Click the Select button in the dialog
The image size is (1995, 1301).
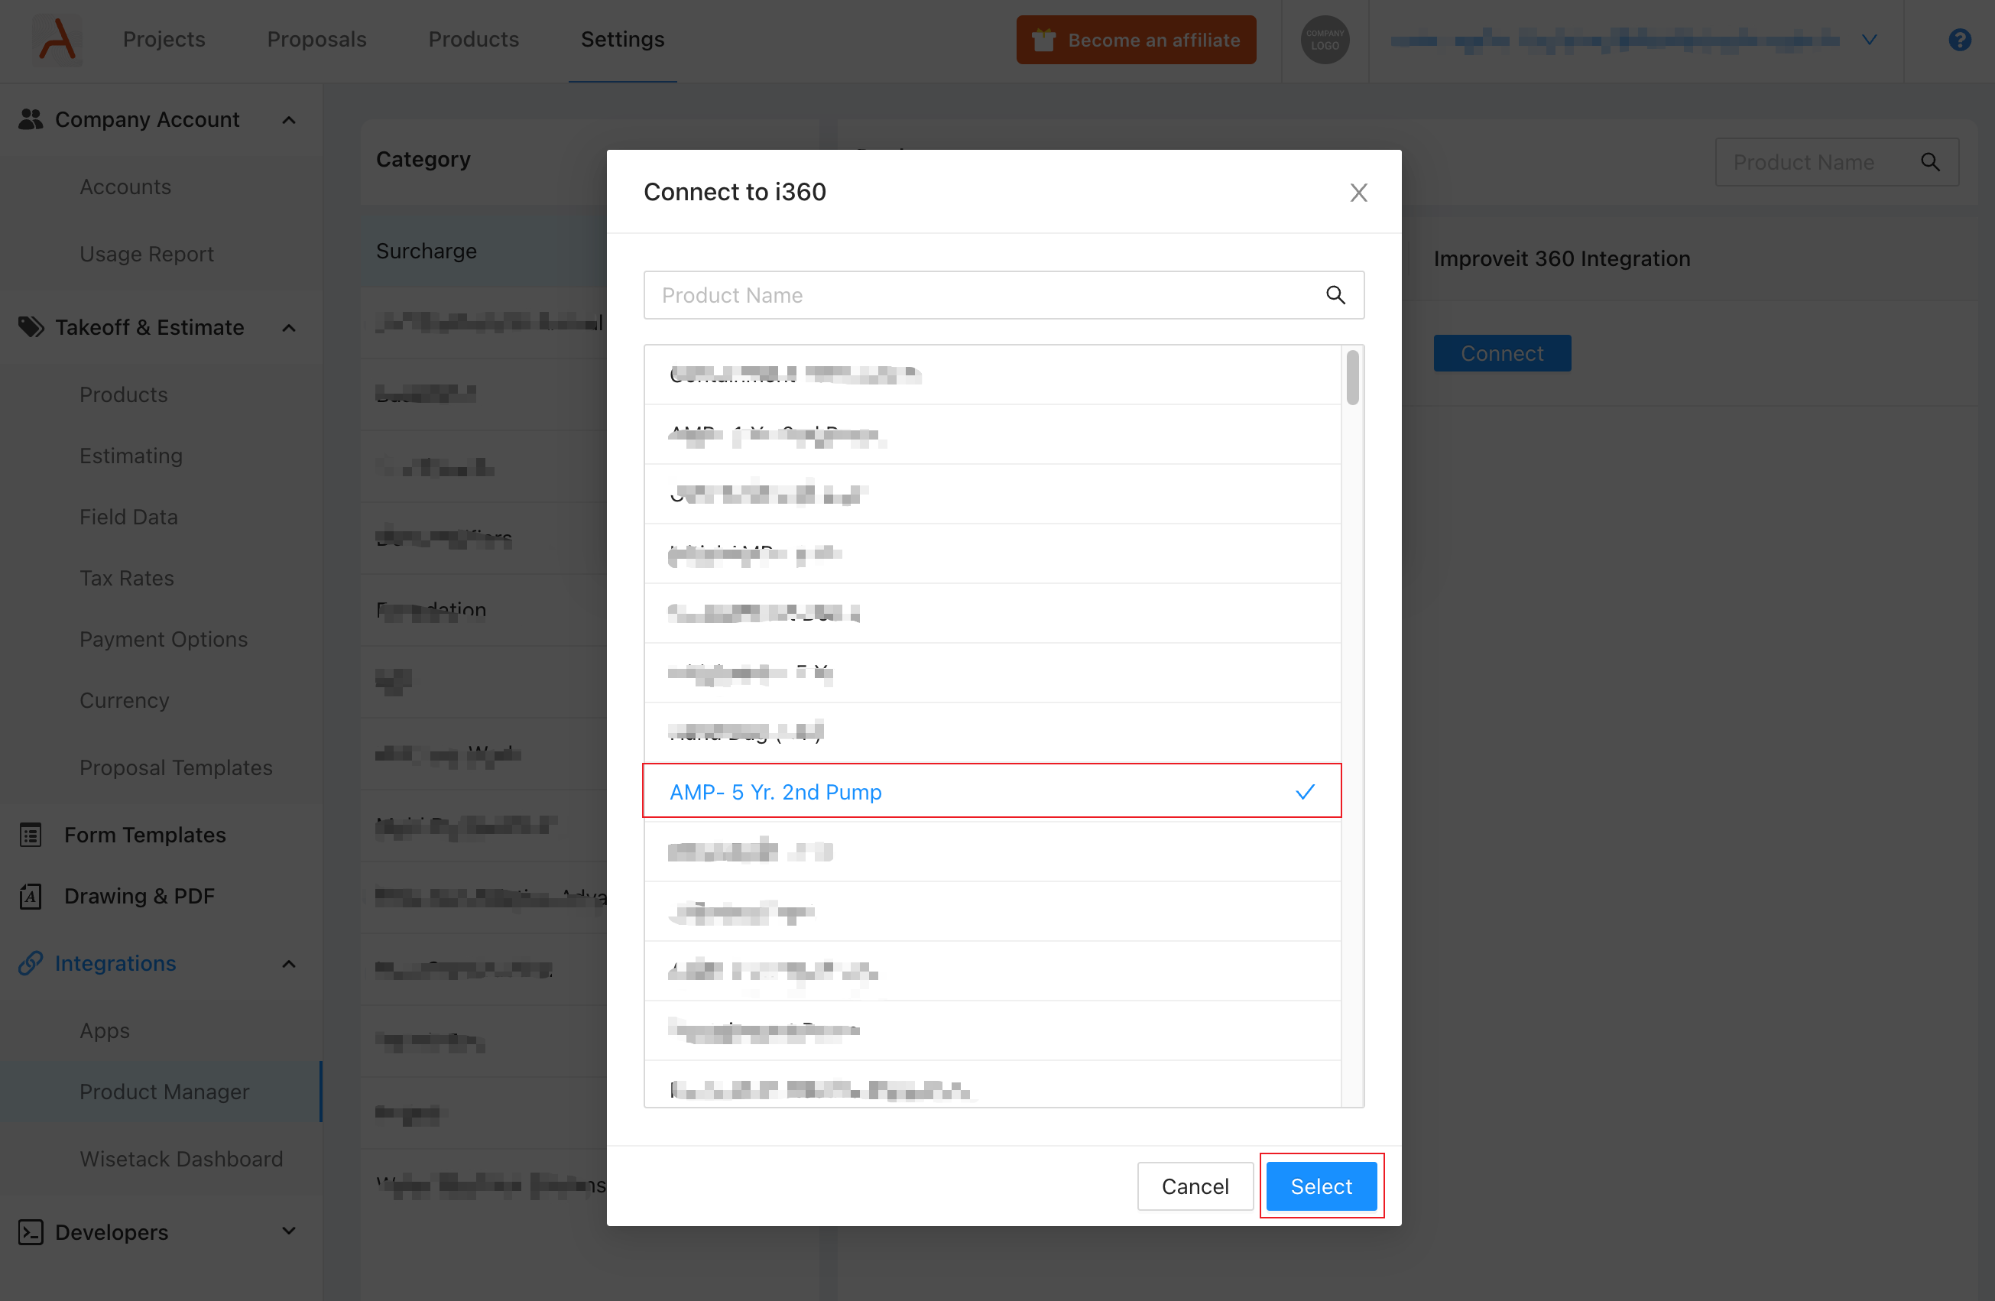click(1321, 1186)
